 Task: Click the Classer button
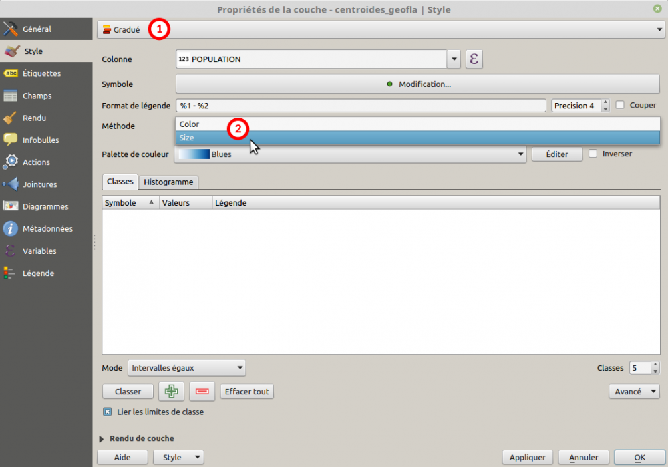click(128, 392)
